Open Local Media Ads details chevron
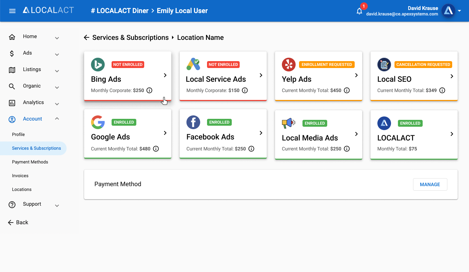Image resolution: width=469 pixels, height=272 pixels. (356, 134)
